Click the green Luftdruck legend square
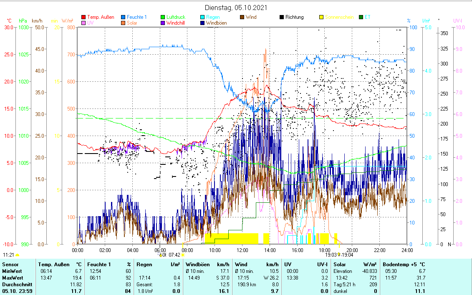 click(162, 17)
